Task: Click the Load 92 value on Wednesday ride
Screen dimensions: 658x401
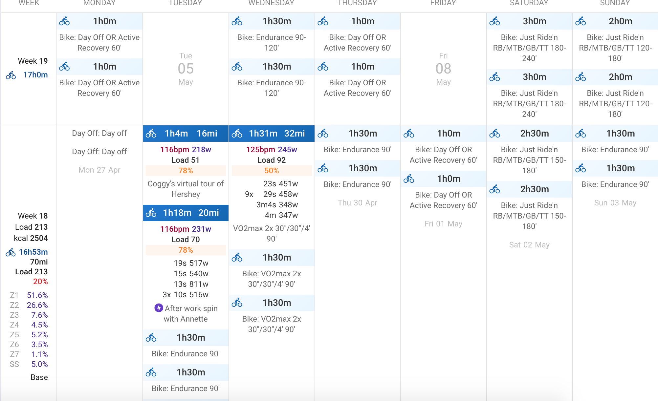Action: (x=272, y=160)
